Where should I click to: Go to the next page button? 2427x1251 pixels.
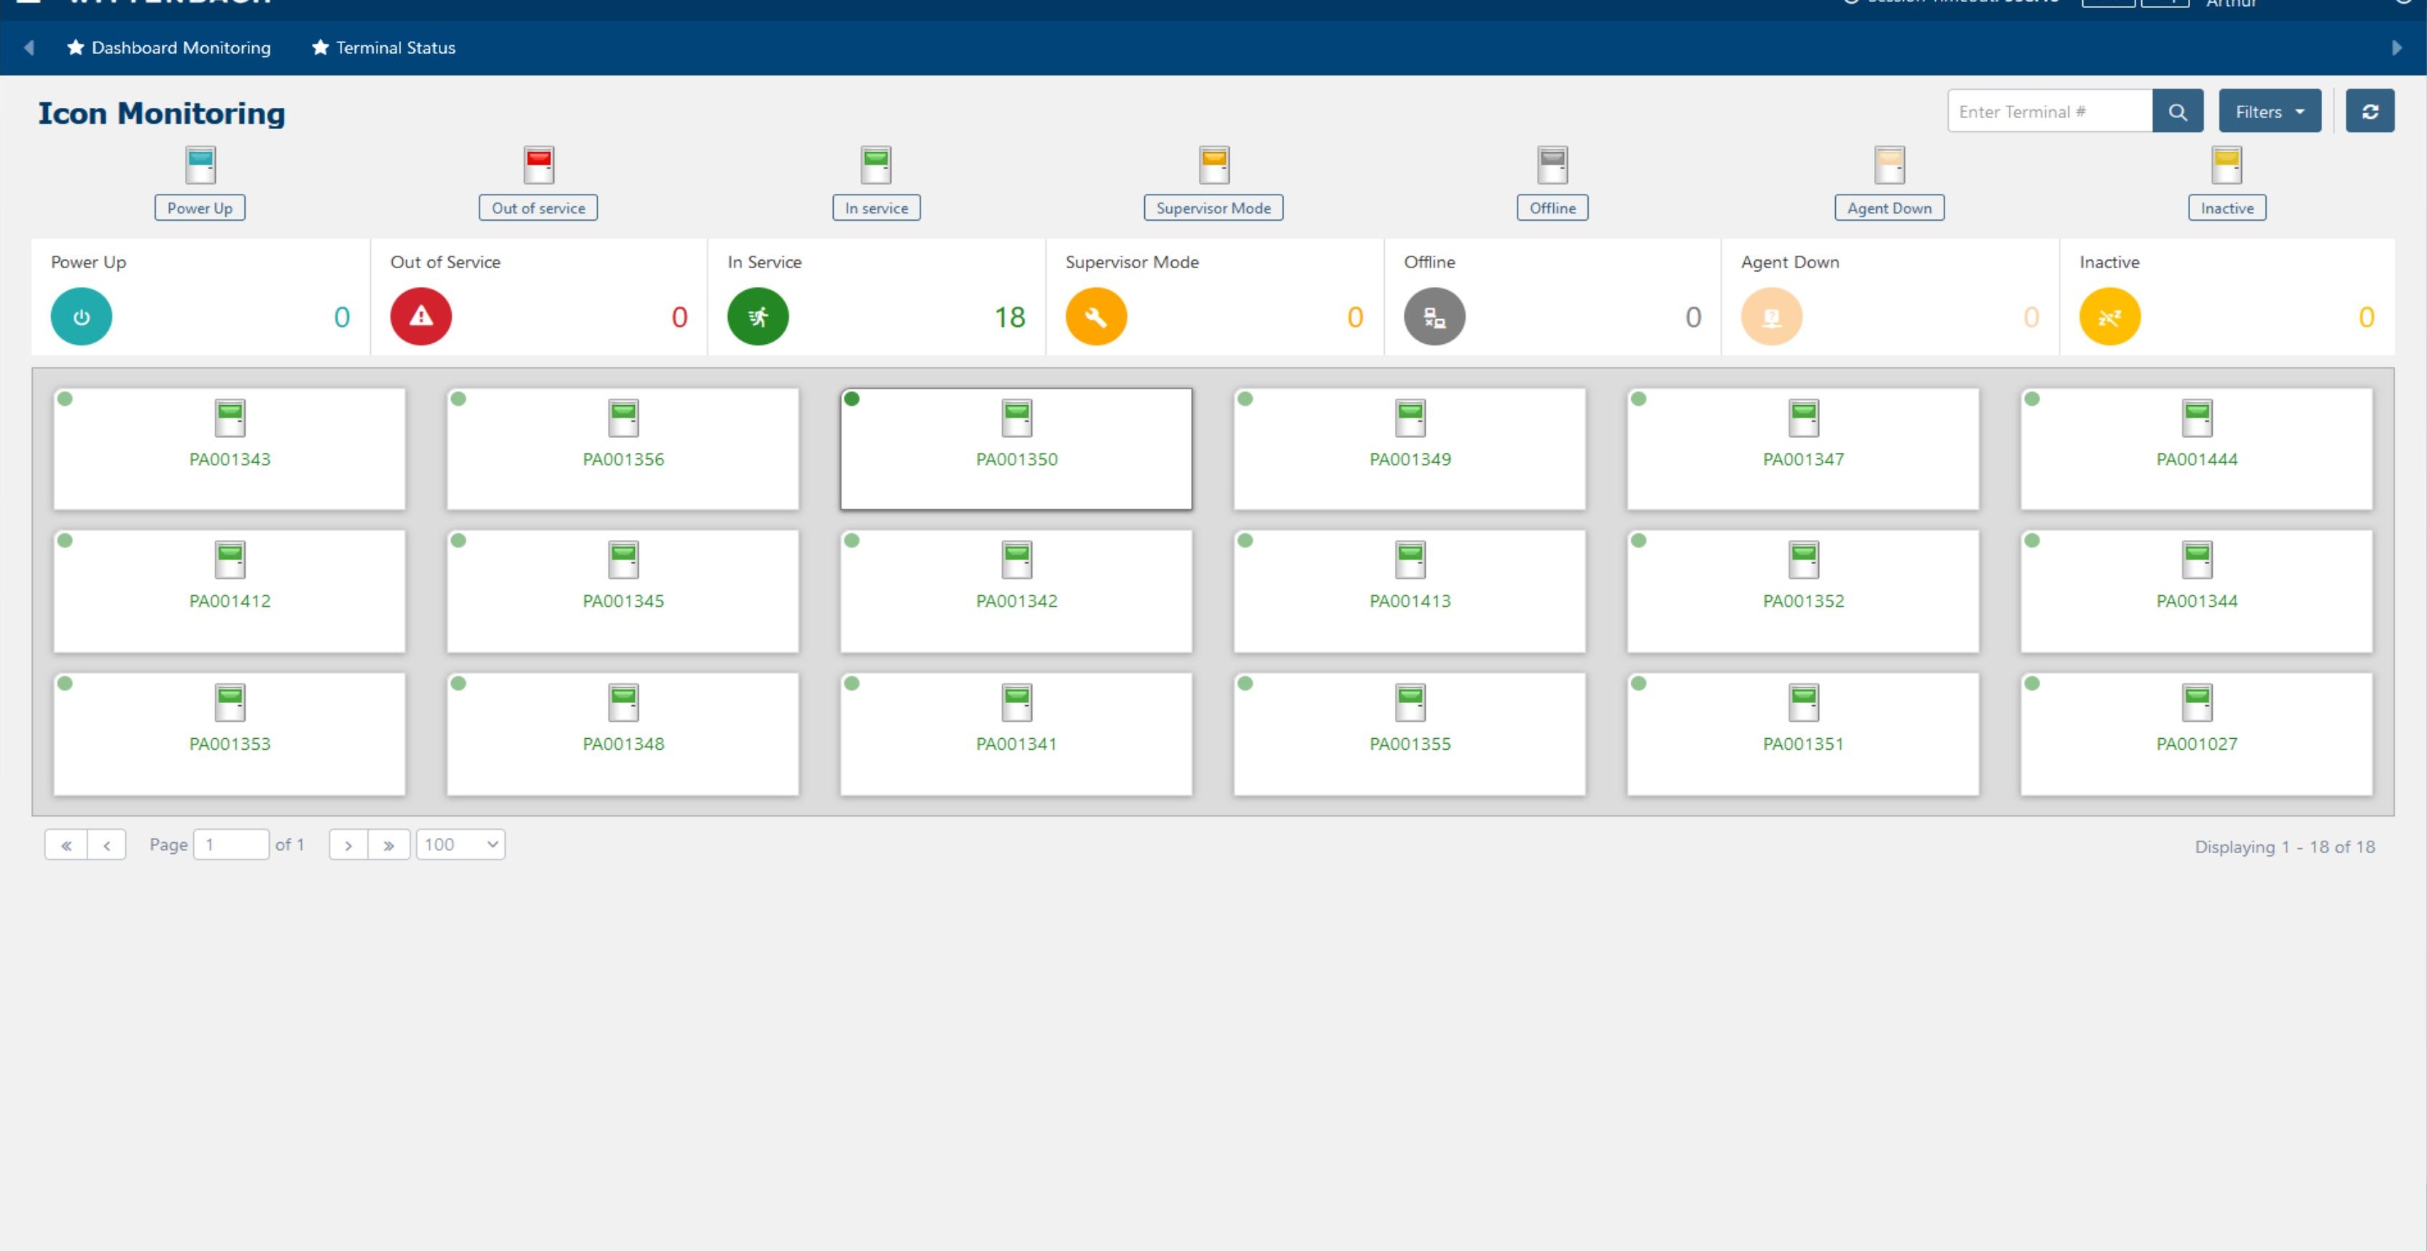point(348,845)
